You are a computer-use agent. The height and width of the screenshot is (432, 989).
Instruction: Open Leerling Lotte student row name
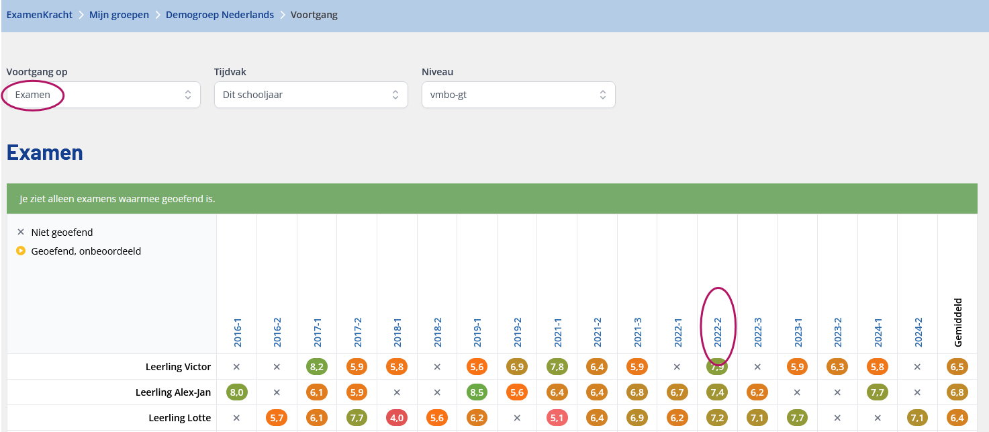click(179, 418)
